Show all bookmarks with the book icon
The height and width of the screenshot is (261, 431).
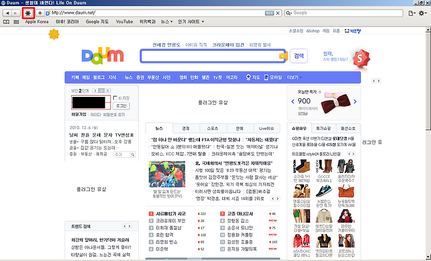pos(6,22)
